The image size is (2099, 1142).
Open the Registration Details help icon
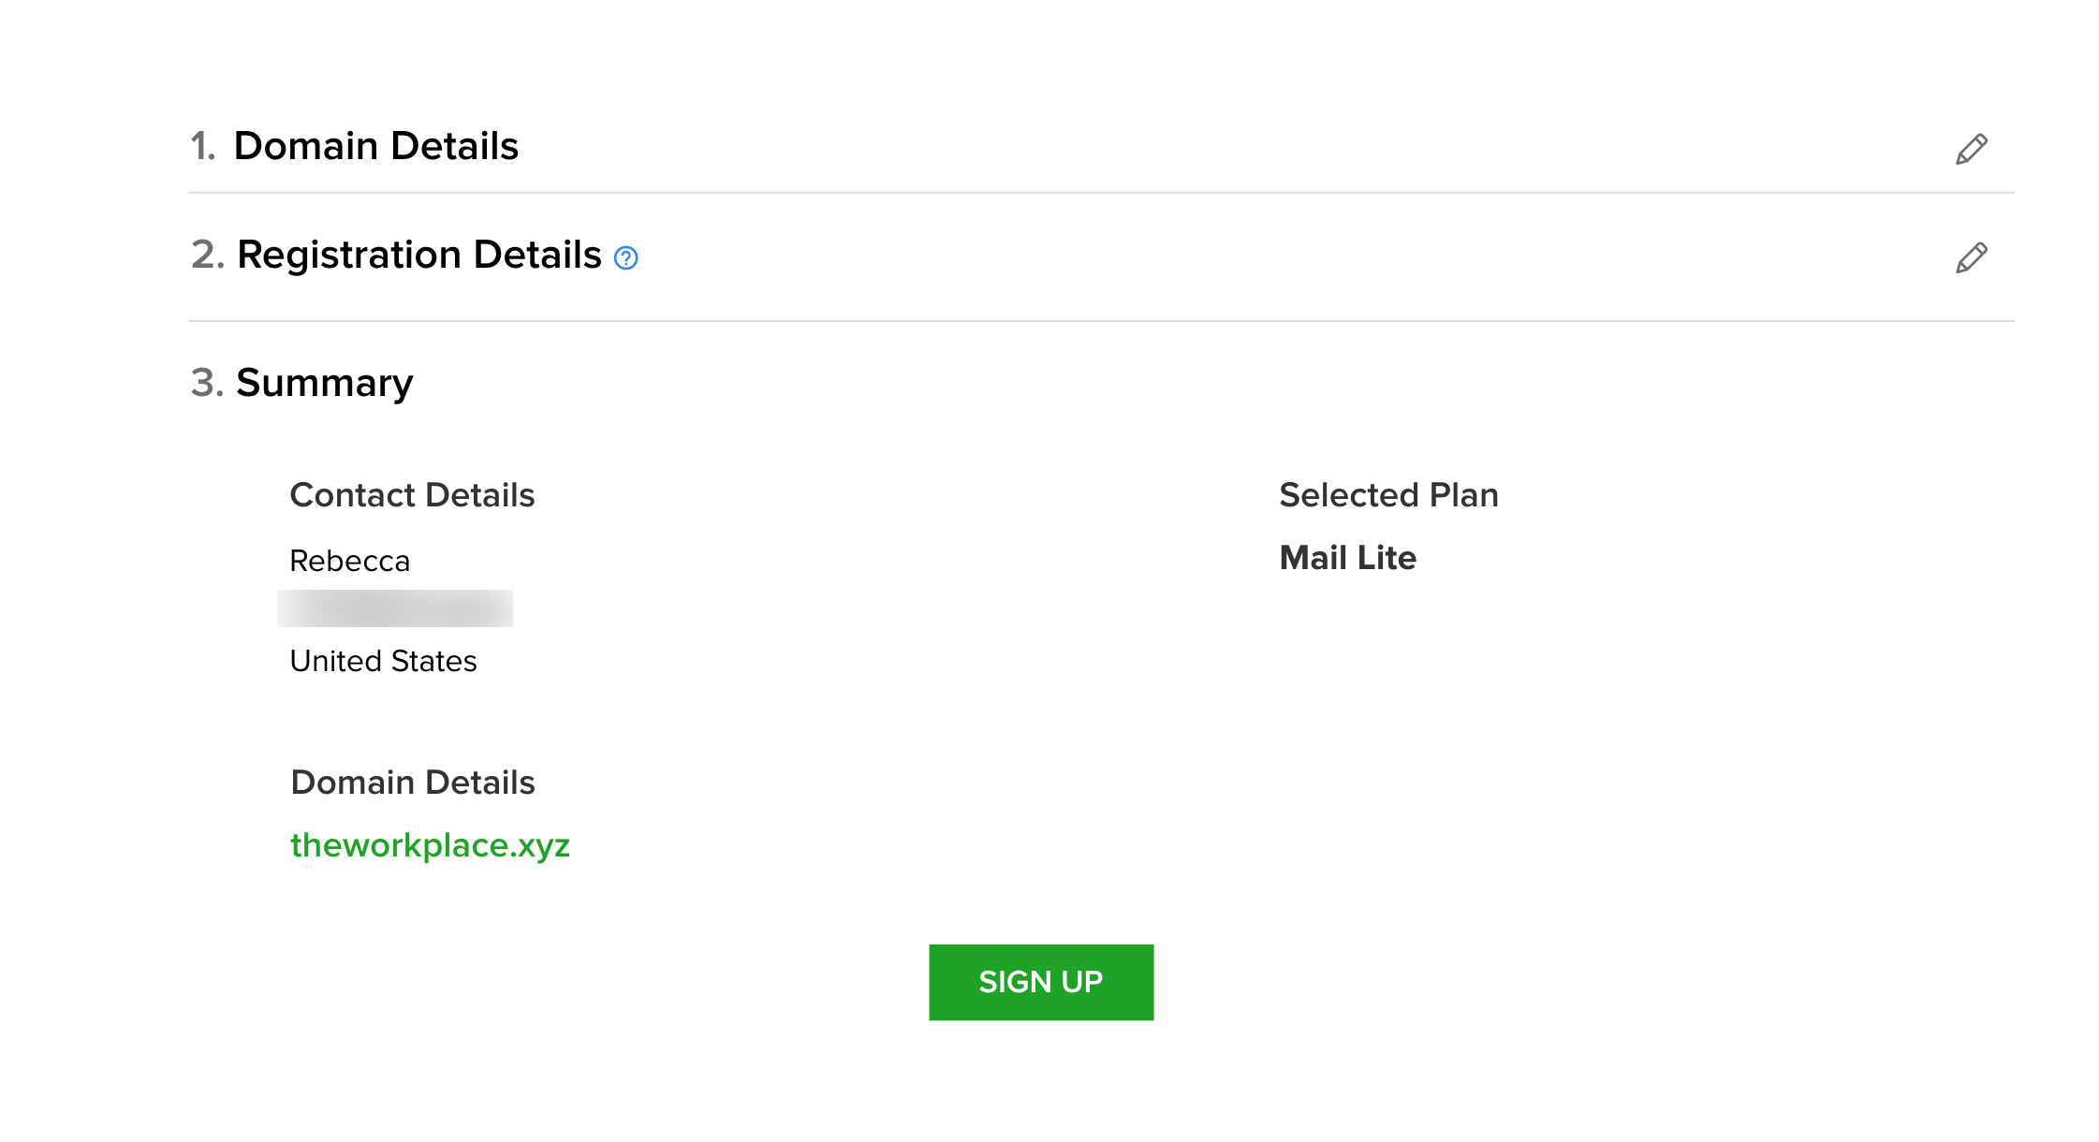625,257
